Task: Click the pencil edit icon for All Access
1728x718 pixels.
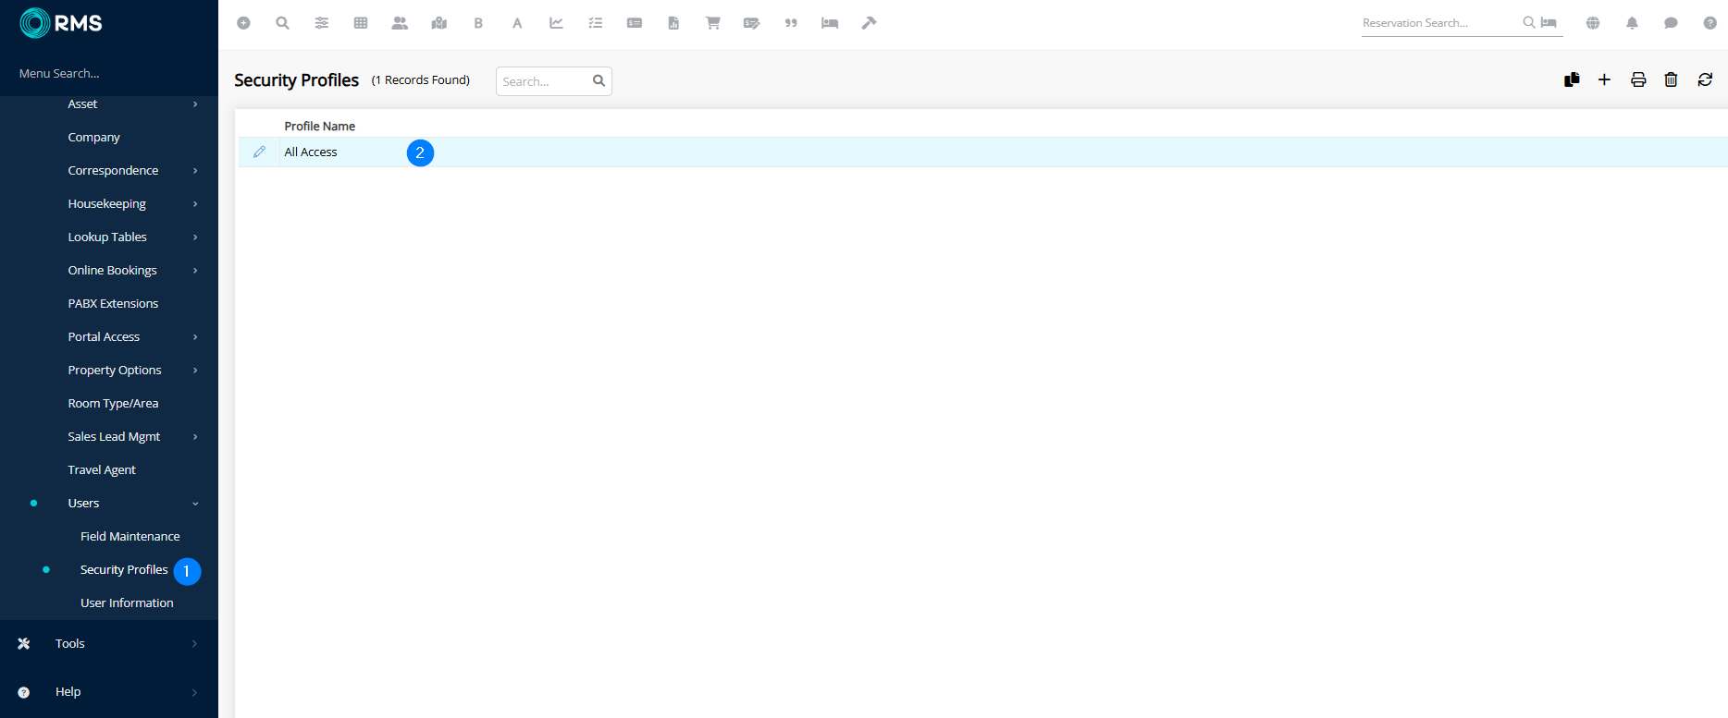Action: [259, 152]
